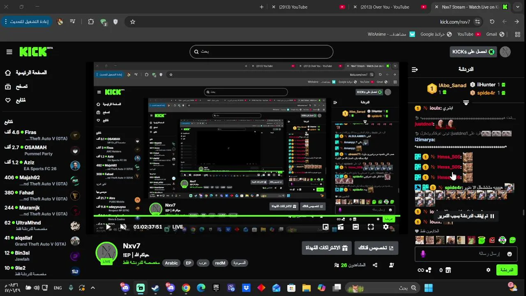Open Firas channel in sidebar

point(42,136)
